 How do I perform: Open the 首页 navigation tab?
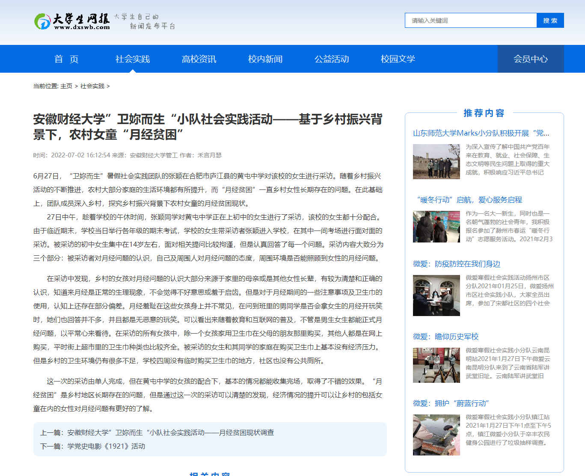pyautogui.click(x=66, y=59)
